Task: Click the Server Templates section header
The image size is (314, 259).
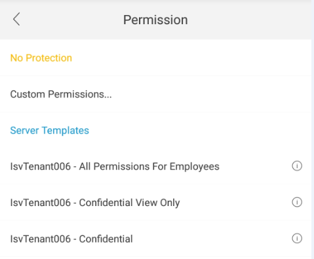Action: (50, 130)
